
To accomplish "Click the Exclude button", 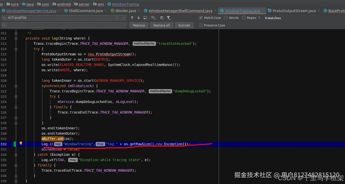I will (x=184, y=25).
